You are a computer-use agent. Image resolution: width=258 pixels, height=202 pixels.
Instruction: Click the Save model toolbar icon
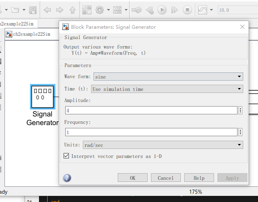pyautogui.click(x=33, y=10)
